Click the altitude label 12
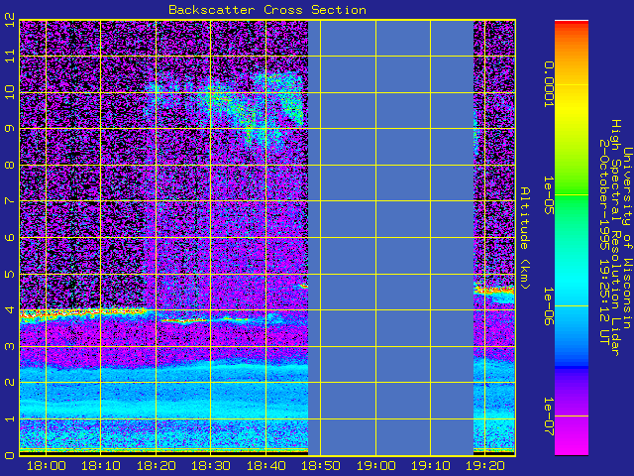This screenshot has height=476, width=634. click(x=10, y=20)
